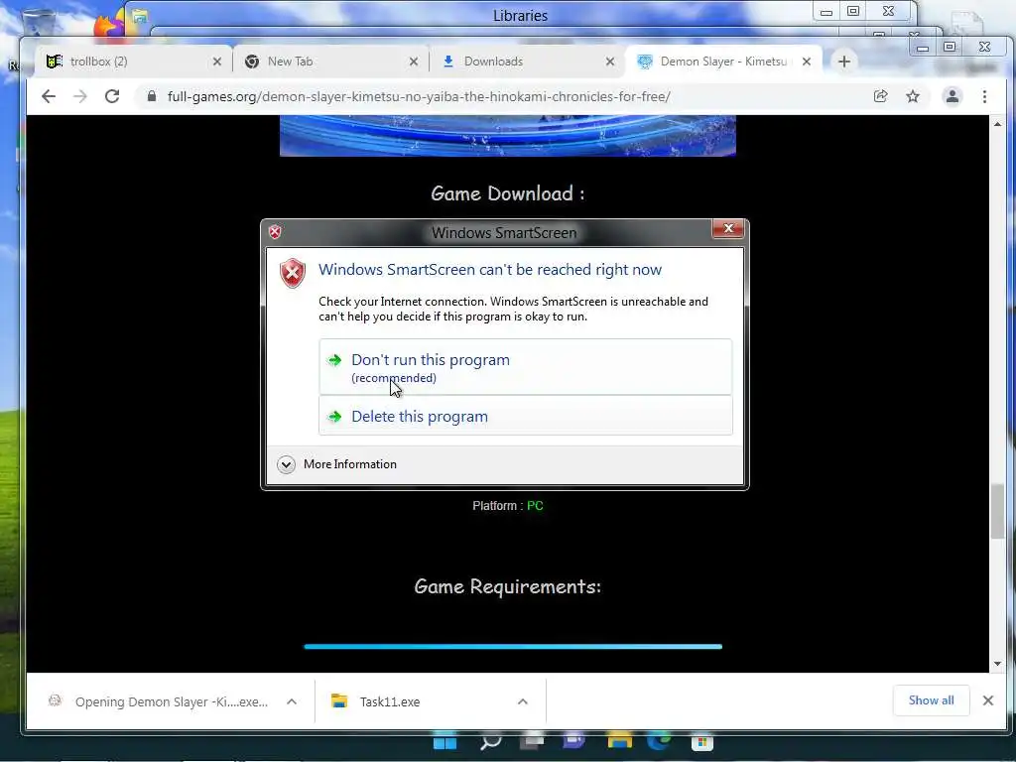This screenshot has height=762, width=1016.
Task: Open the Chat app on taskbar
Action: tap(574, 742)
